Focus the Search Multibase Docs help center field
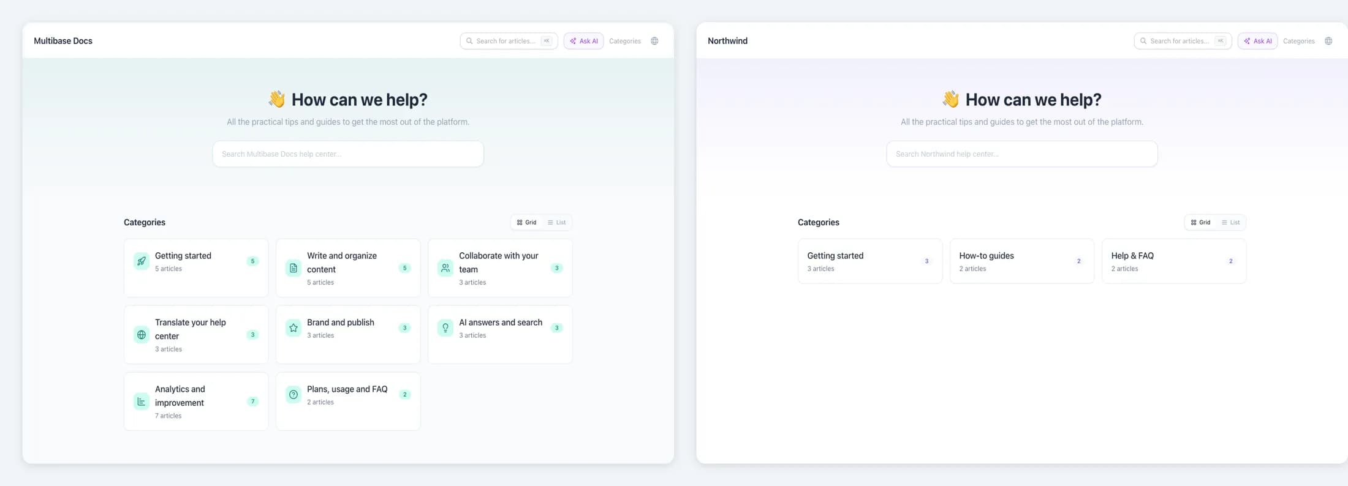The height and width of the screenshot is (486, 1348). [x=348, y=154]
